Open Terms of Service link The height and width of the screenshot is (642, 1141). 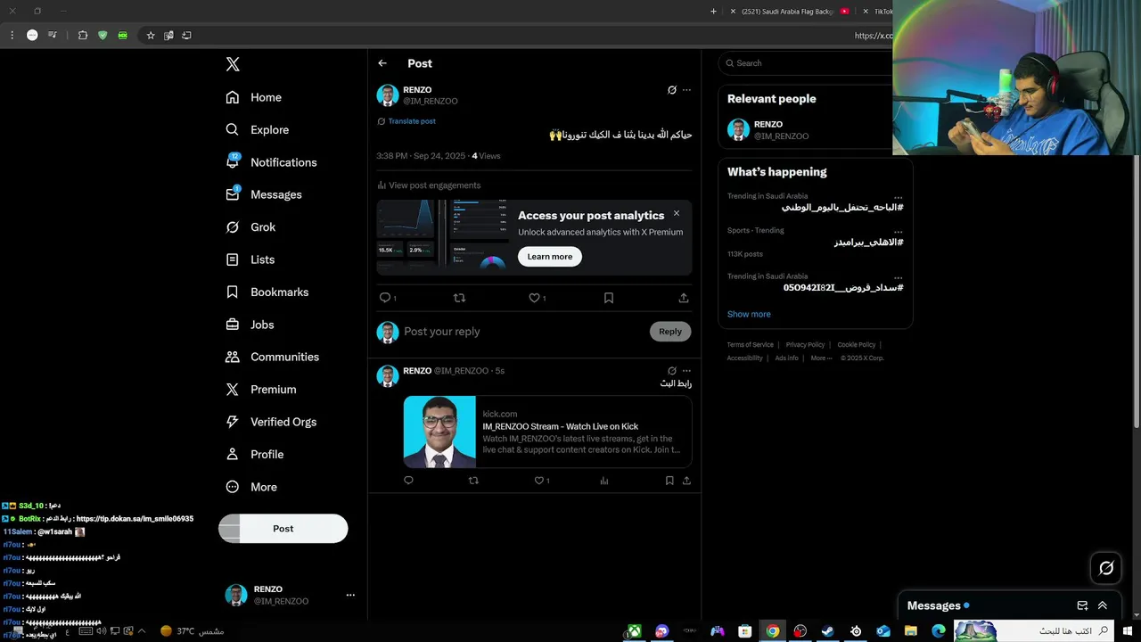click(x=750, y=345)
